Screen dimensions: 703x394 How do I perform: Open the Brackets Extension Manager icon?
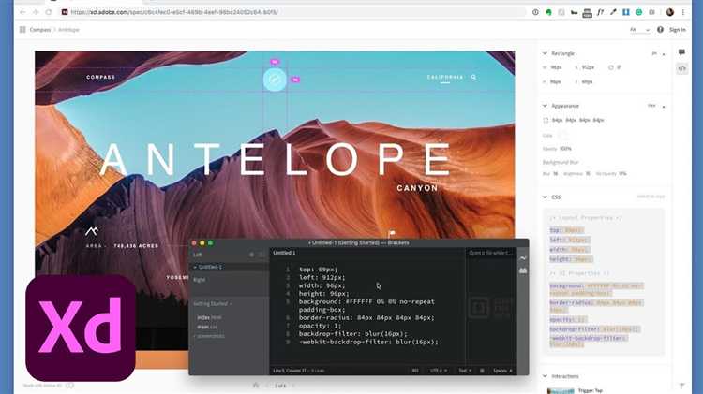(523, 271)
